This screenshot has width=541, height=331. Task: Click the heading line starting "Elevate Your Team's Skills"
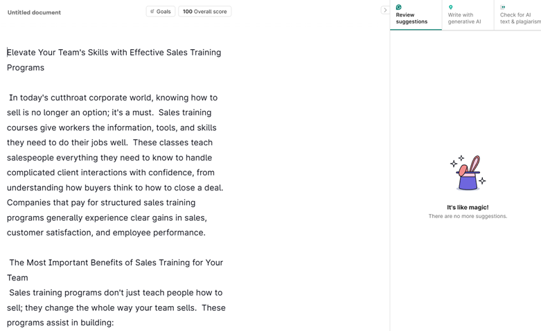(x=114, y=53)
